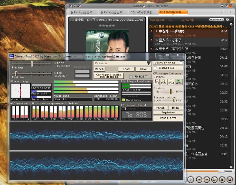This screenshot has height=185, width=236.
Task: Click second icon in AIMP title bar
Action: click(x=75, y=6)
